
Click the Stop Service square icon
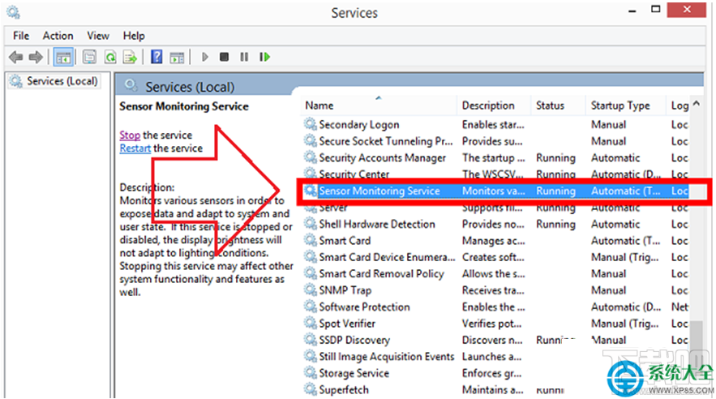224,57
